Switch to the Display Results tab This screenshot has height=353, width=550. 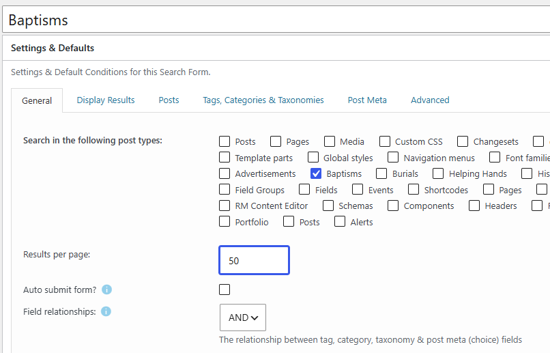106,100
